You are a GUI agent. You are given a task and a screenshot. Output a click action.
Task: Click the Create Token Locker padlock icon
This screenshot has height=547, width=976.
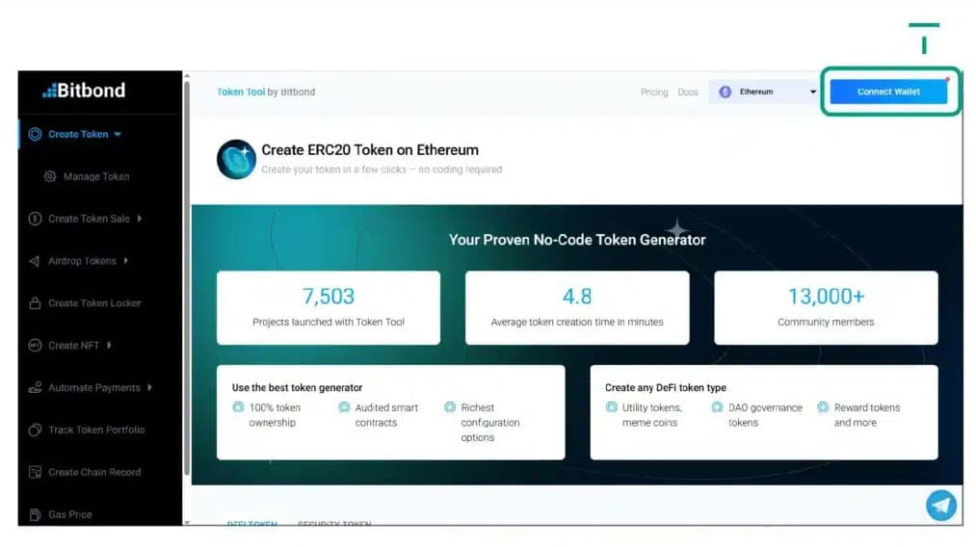35,303
